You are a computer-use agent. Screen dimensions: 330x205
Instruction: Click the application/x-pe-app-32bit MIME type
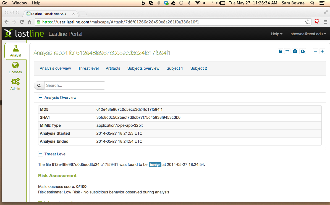coord(120,125)
